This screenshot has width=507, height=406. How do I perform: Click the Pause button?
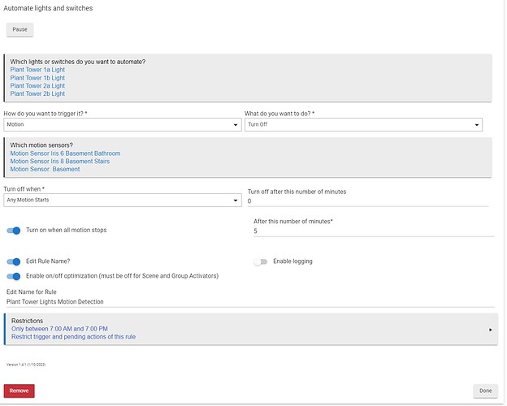coord(19,29)
